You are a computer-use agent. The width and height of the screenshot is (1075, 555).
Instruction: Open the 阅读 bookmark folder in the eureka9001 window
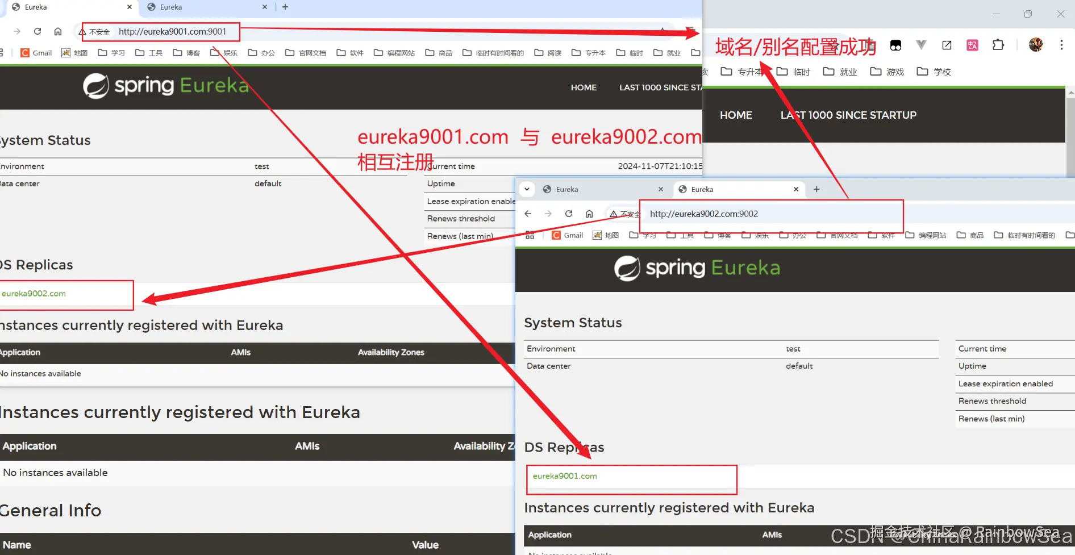[x=548, y=53]
